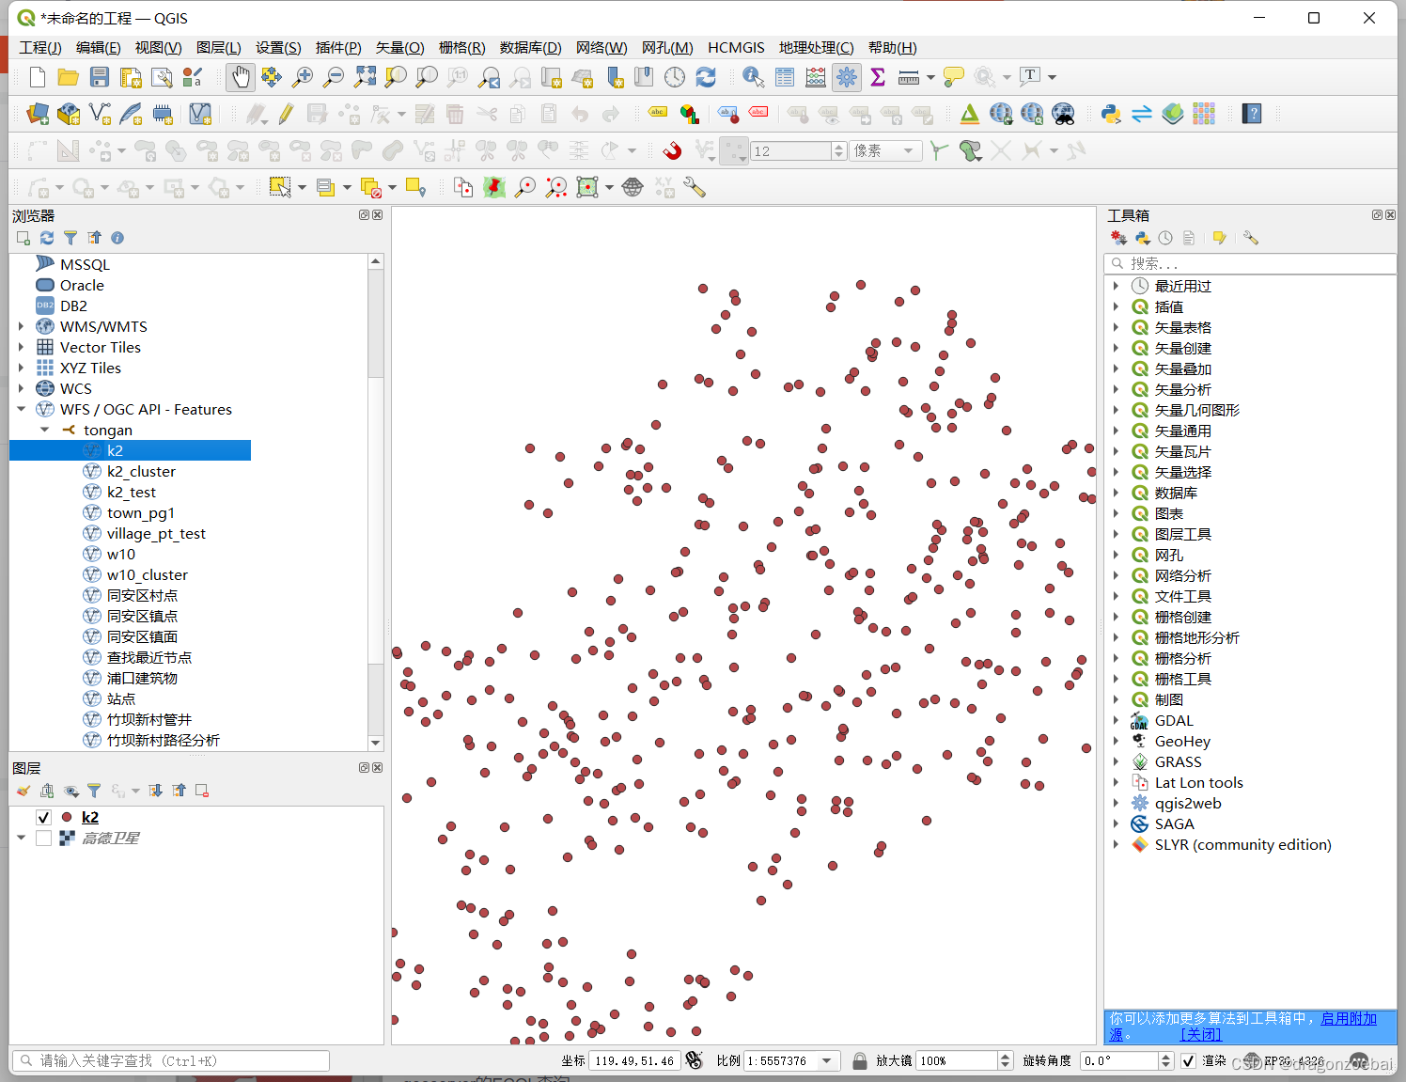Click the Open Layer Styling brush icon
The image size is (1406, 1082).
(x=23, y=791)
